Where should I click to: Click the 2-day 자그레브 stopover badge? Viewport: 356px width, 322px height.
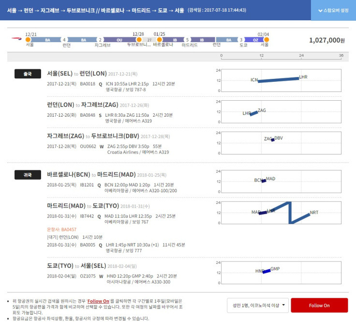[100, 40]
